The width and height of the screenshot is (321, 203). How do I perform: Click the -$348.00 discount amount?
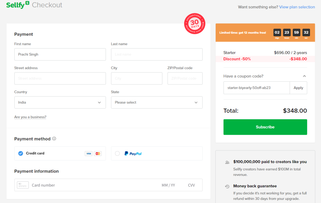[x=298, y=59]
